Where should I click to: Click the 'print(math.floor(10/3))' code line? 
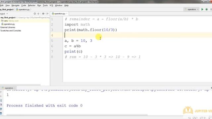pyautogui.click(x=91, y=30)
